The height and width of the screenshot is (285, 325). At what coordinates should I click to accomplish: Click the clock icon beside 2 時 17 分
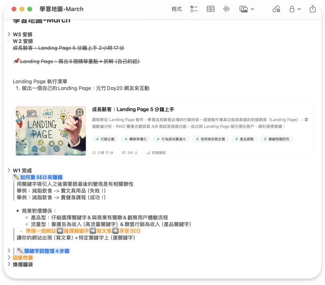[x=94, y=153]
